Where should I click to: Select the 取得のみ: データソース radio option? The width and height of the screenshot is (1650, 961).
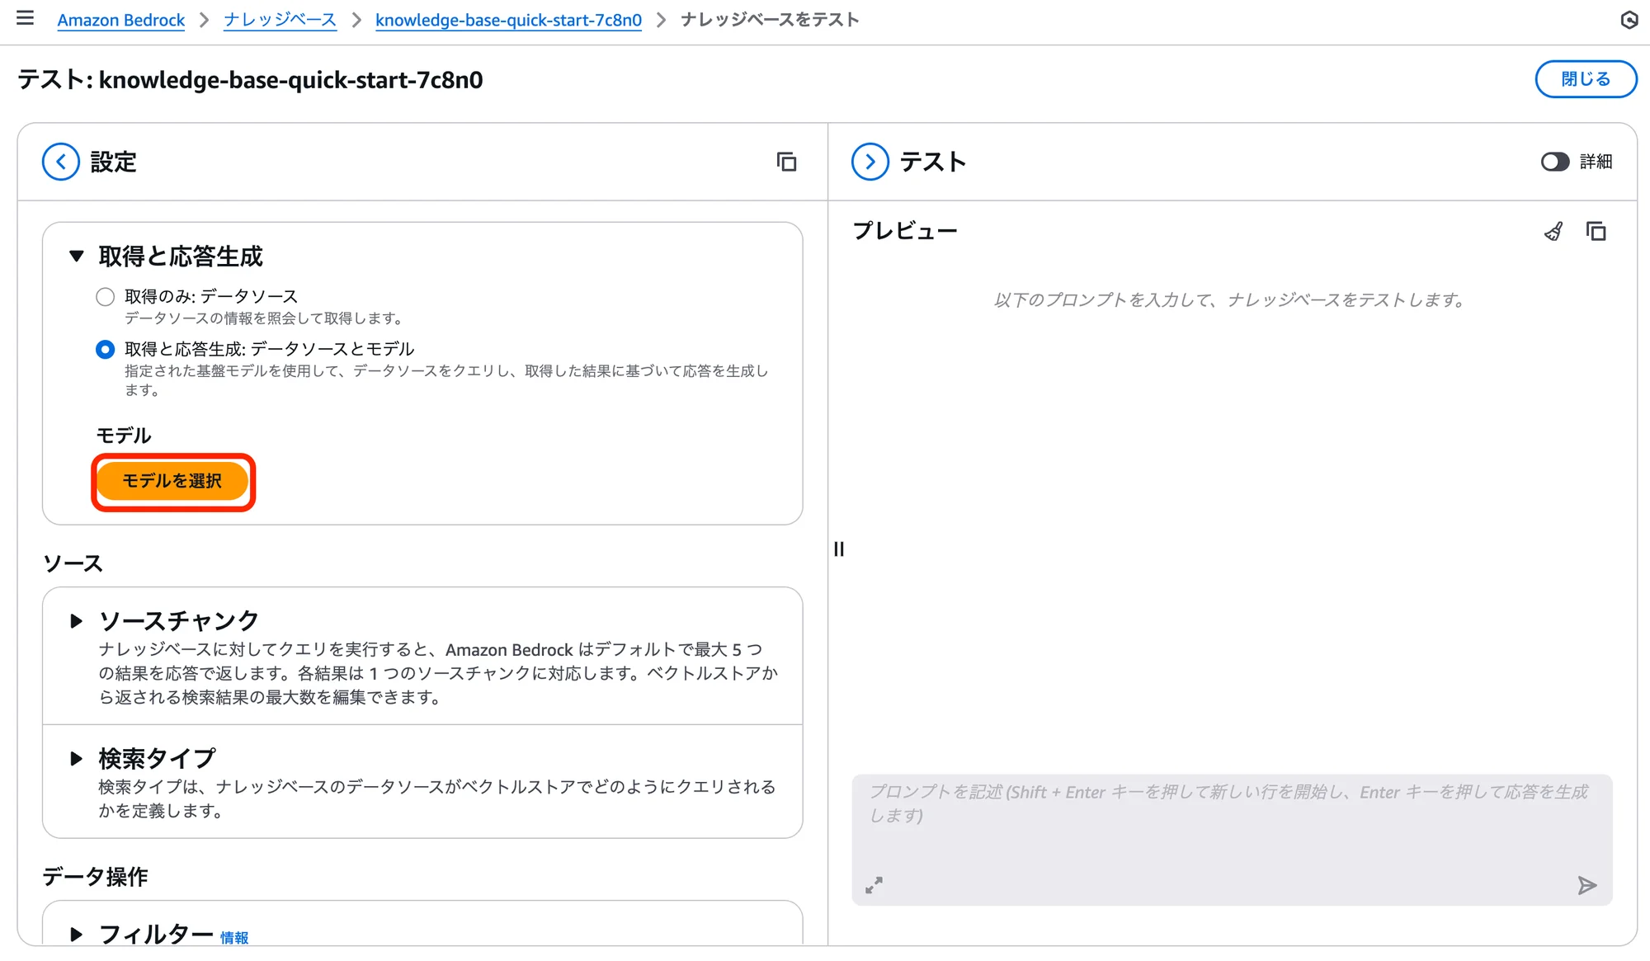(105, 296)
